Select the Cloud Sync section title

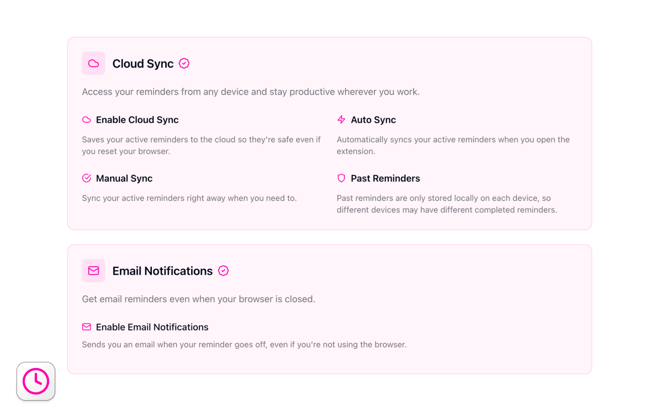pyautogui.click(x=143, y=63)
